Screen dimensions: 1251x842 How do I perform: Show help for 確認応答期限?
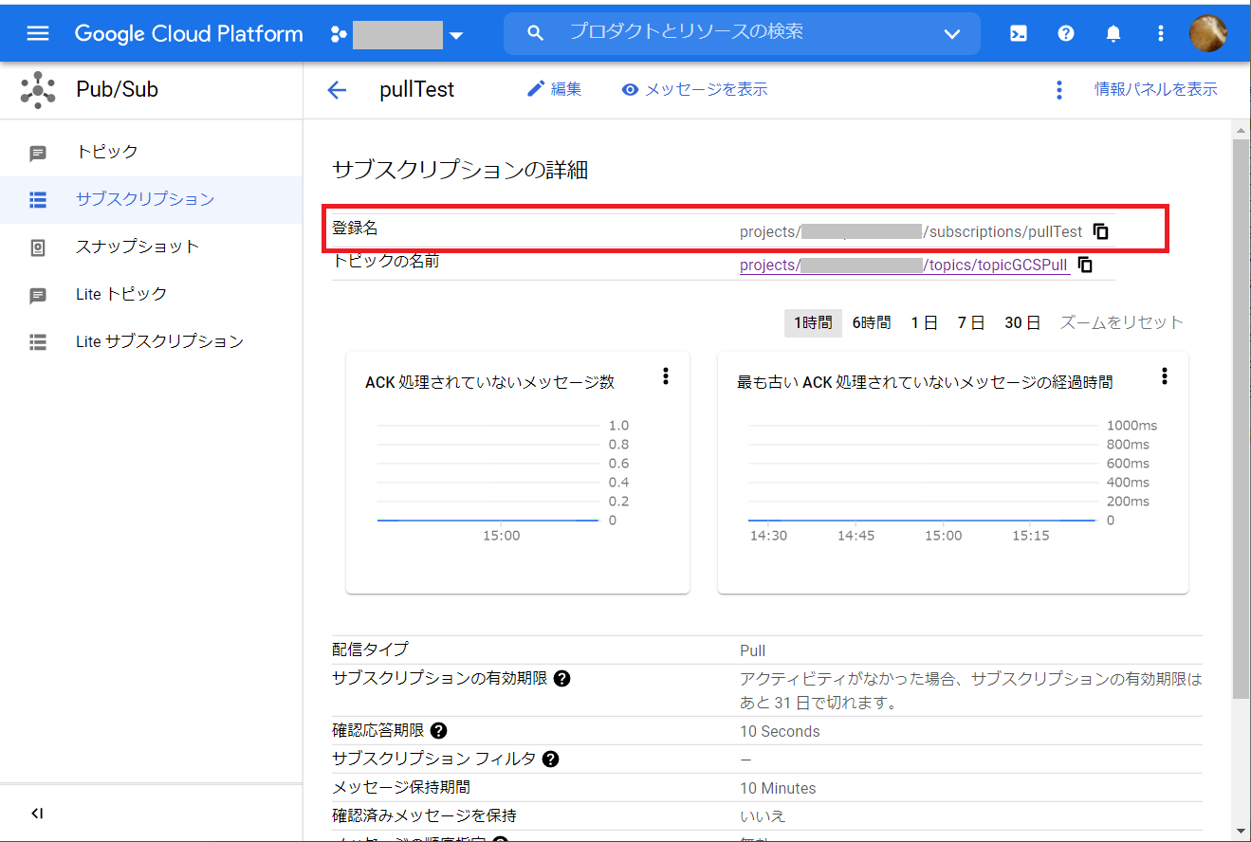point(438,731)
